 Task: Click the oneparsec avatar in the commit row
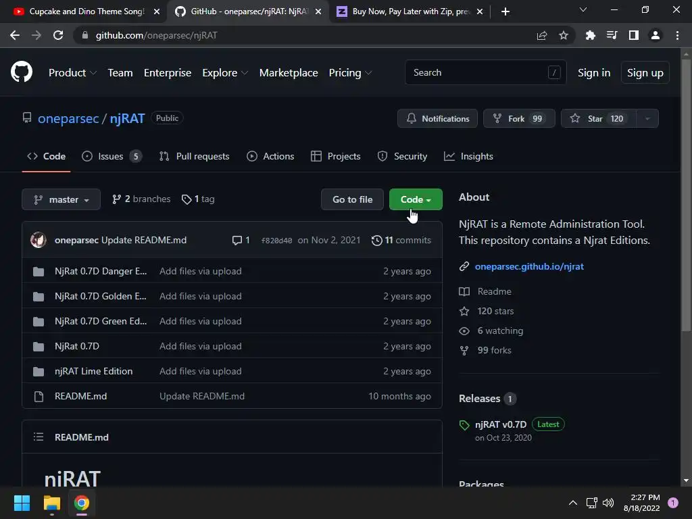pyautogui.click(x=39, y=240)
